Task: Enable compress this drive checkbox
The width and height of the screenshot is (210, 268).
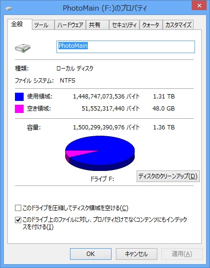Action: click(18, 208)
